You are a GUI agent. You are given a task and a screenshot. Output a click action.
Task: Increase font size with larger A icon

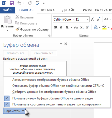(x=92, y=19)
